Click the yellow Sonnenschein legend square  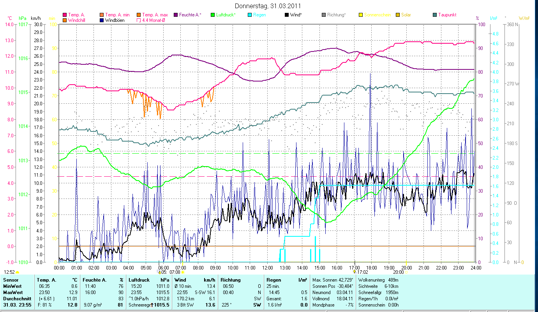coord(361,15)
